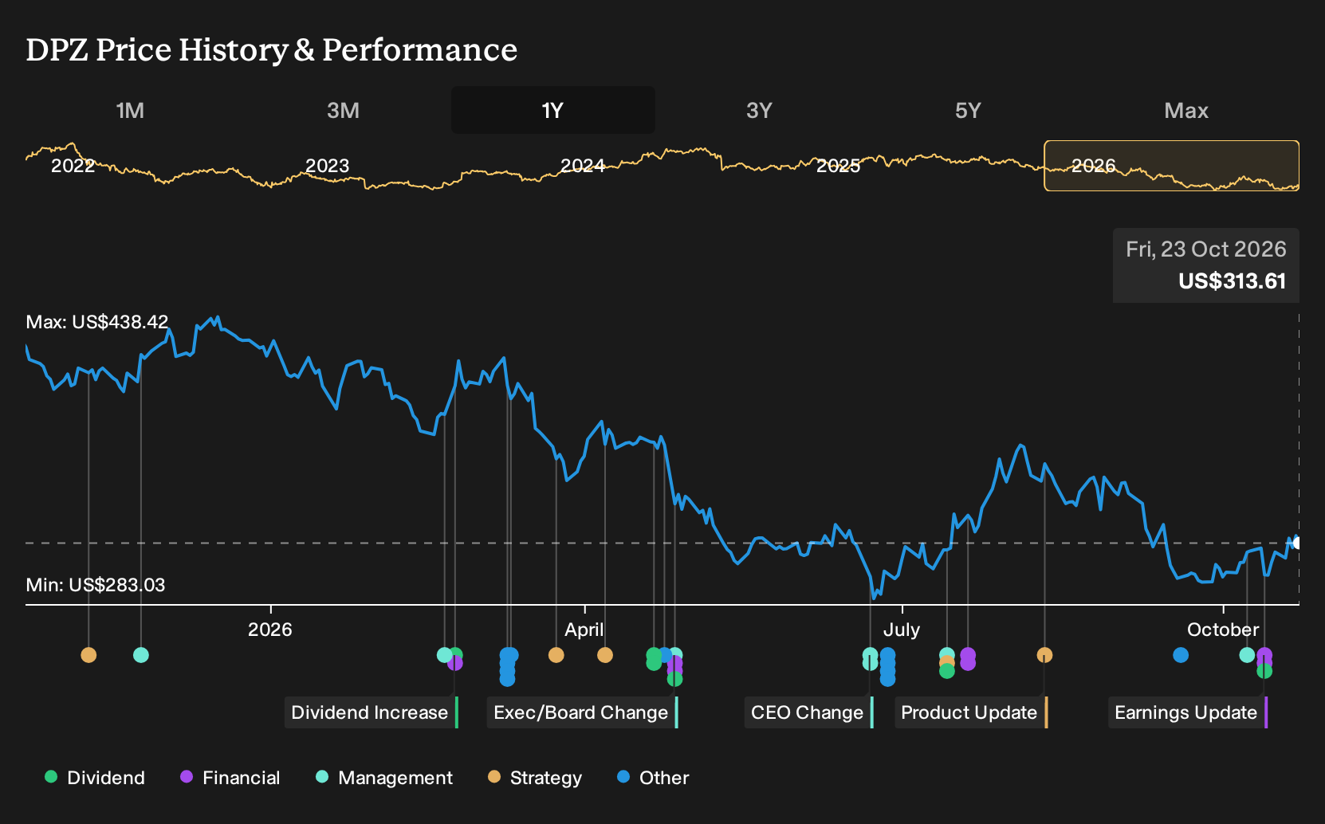The height and width of the screenshot is (824, 1325).
Task: Select the 1Y time range tab
Action: (552, 110)
